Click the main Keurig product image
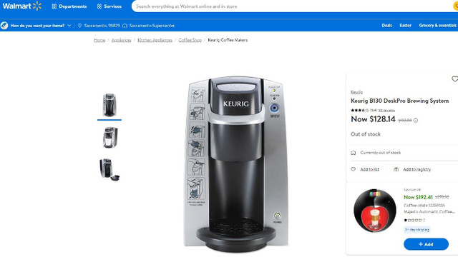The image size is (458, 257). coord(236,164)
